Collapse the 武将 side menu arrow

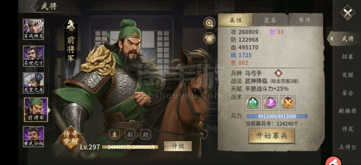(x=330, y=38)
